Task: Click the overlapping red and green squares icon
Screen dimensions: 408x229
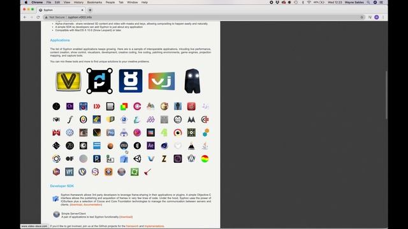Action: click(x=124, y=106)
